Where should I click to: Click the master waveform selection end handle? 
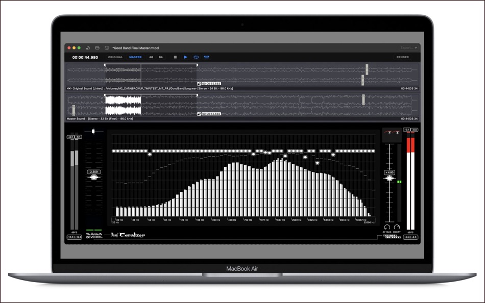(x=197, y=95)
